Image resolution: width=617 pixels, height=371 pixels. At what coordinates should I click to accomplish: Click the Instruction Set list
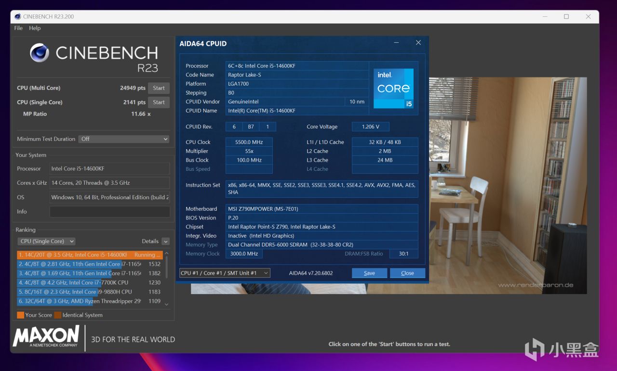click(322, 189)
